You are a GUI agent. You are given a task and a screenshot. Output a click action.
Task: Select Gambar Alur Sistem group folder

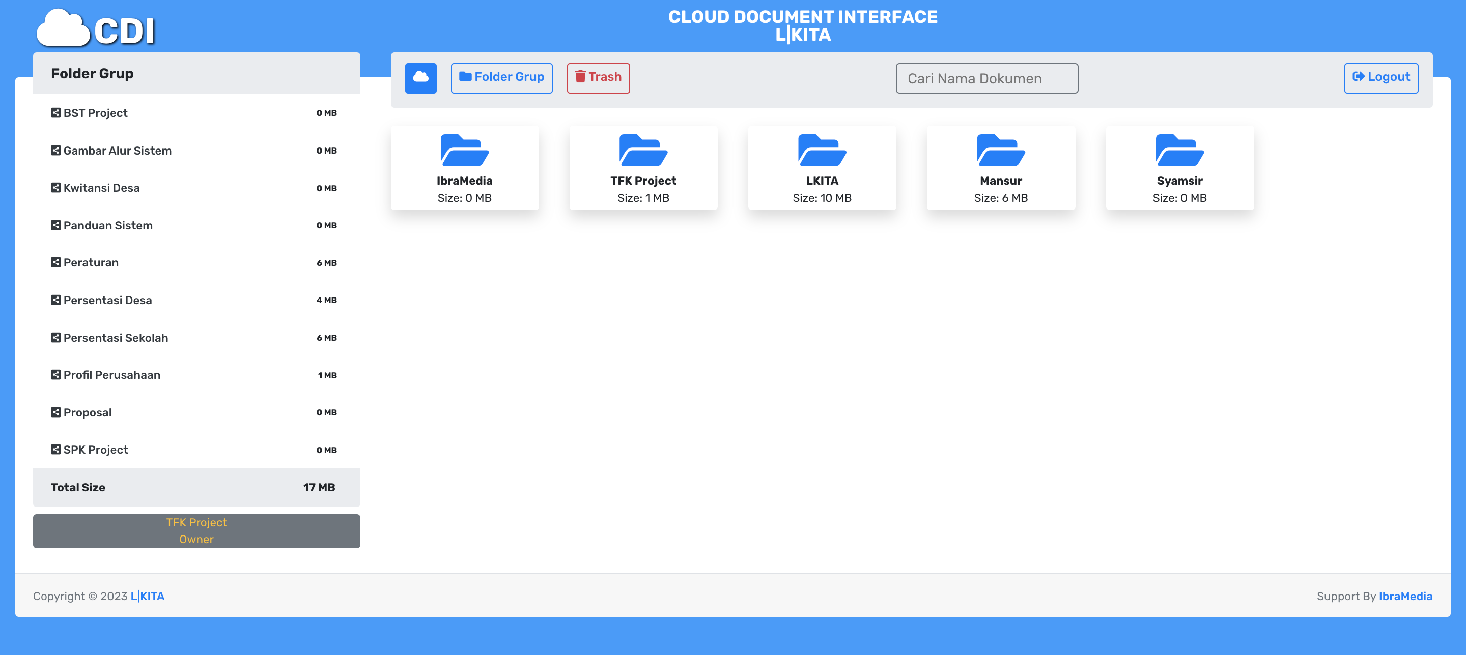(117, 151)
